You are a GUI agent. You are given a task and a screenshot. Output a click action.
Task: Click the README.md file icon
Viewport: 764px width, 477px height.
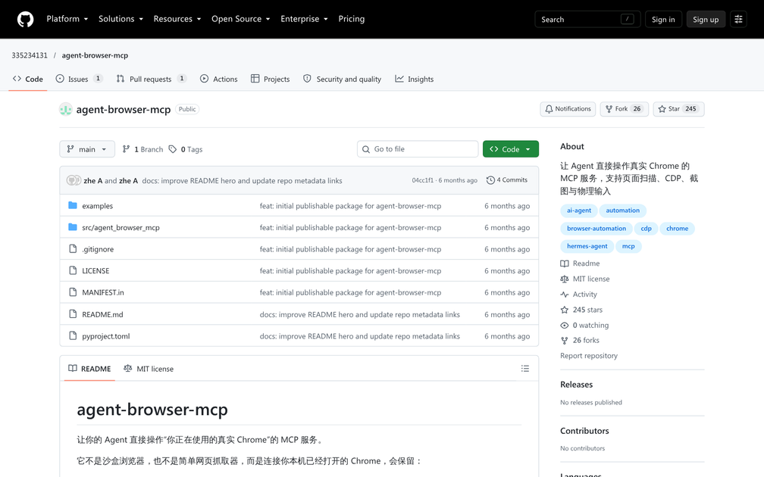pyautogui.click(x=73, y=314)
